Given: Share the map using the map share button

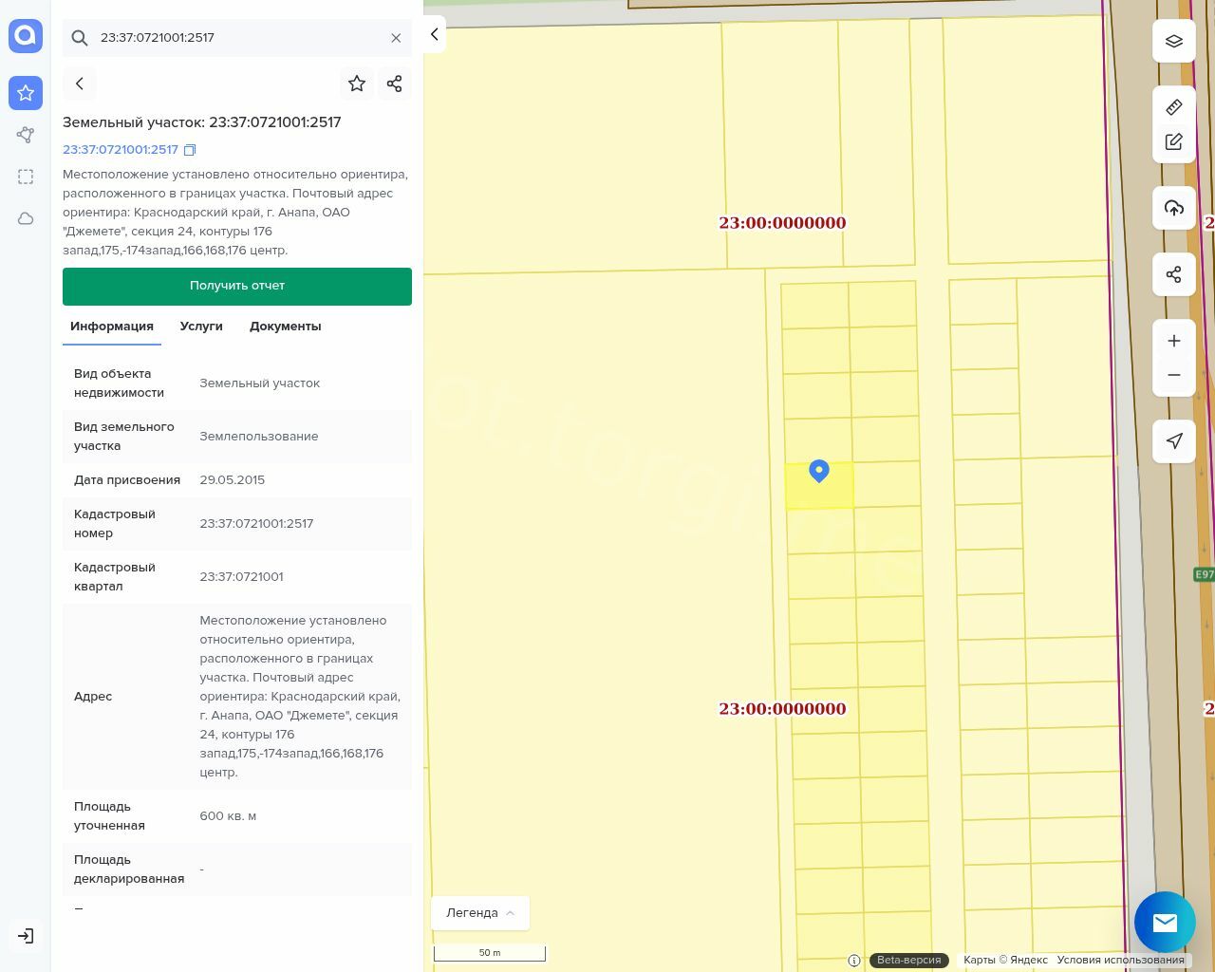Looking at the screenshot, I should (1173, 274).
